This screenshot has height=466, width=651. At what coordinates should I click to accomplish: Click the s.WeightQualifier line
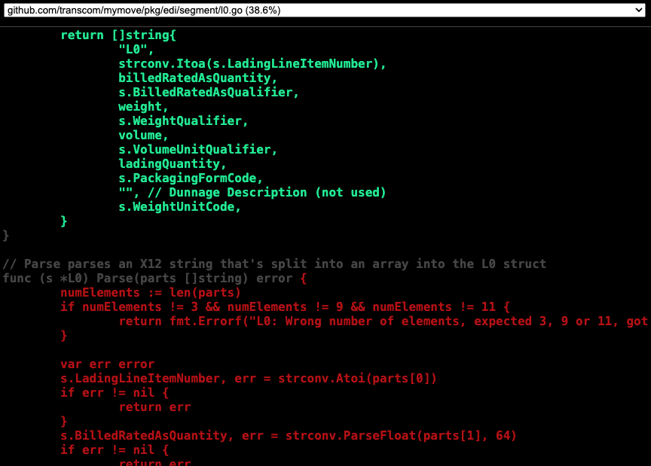click(183, 121)
